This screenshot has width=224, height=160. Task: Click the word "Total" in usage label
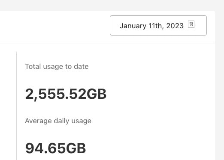(x=33, y=66)
